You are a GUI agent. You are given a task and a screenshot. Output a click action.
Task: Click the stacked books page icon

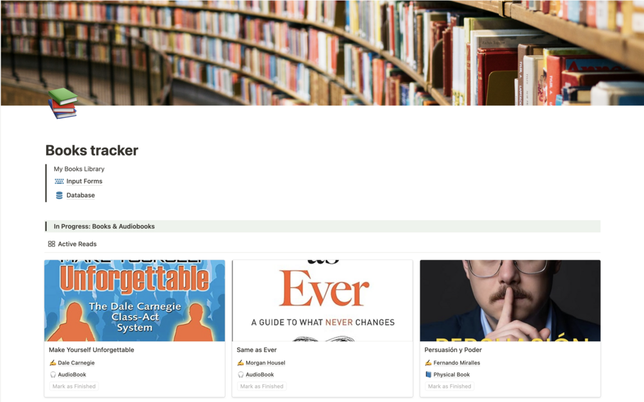[62, 103]
